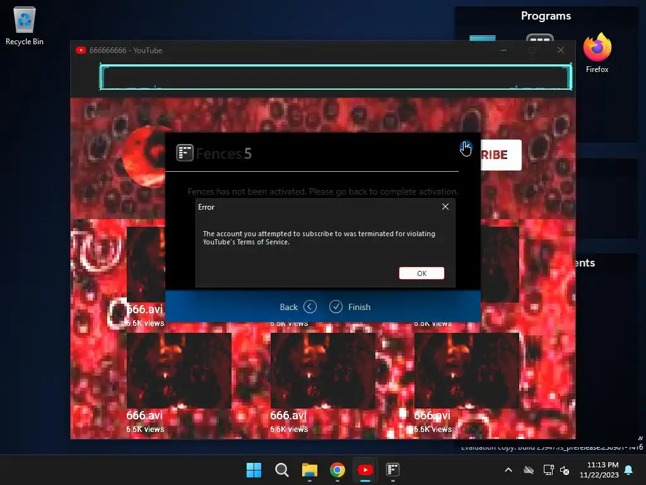
Task: Switch to Fences app on the taskbar
Action: (x=392, y=470)
